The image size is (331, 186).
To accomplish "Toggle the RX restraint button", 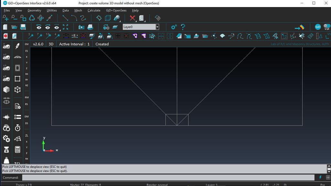I will click(27, 74).
